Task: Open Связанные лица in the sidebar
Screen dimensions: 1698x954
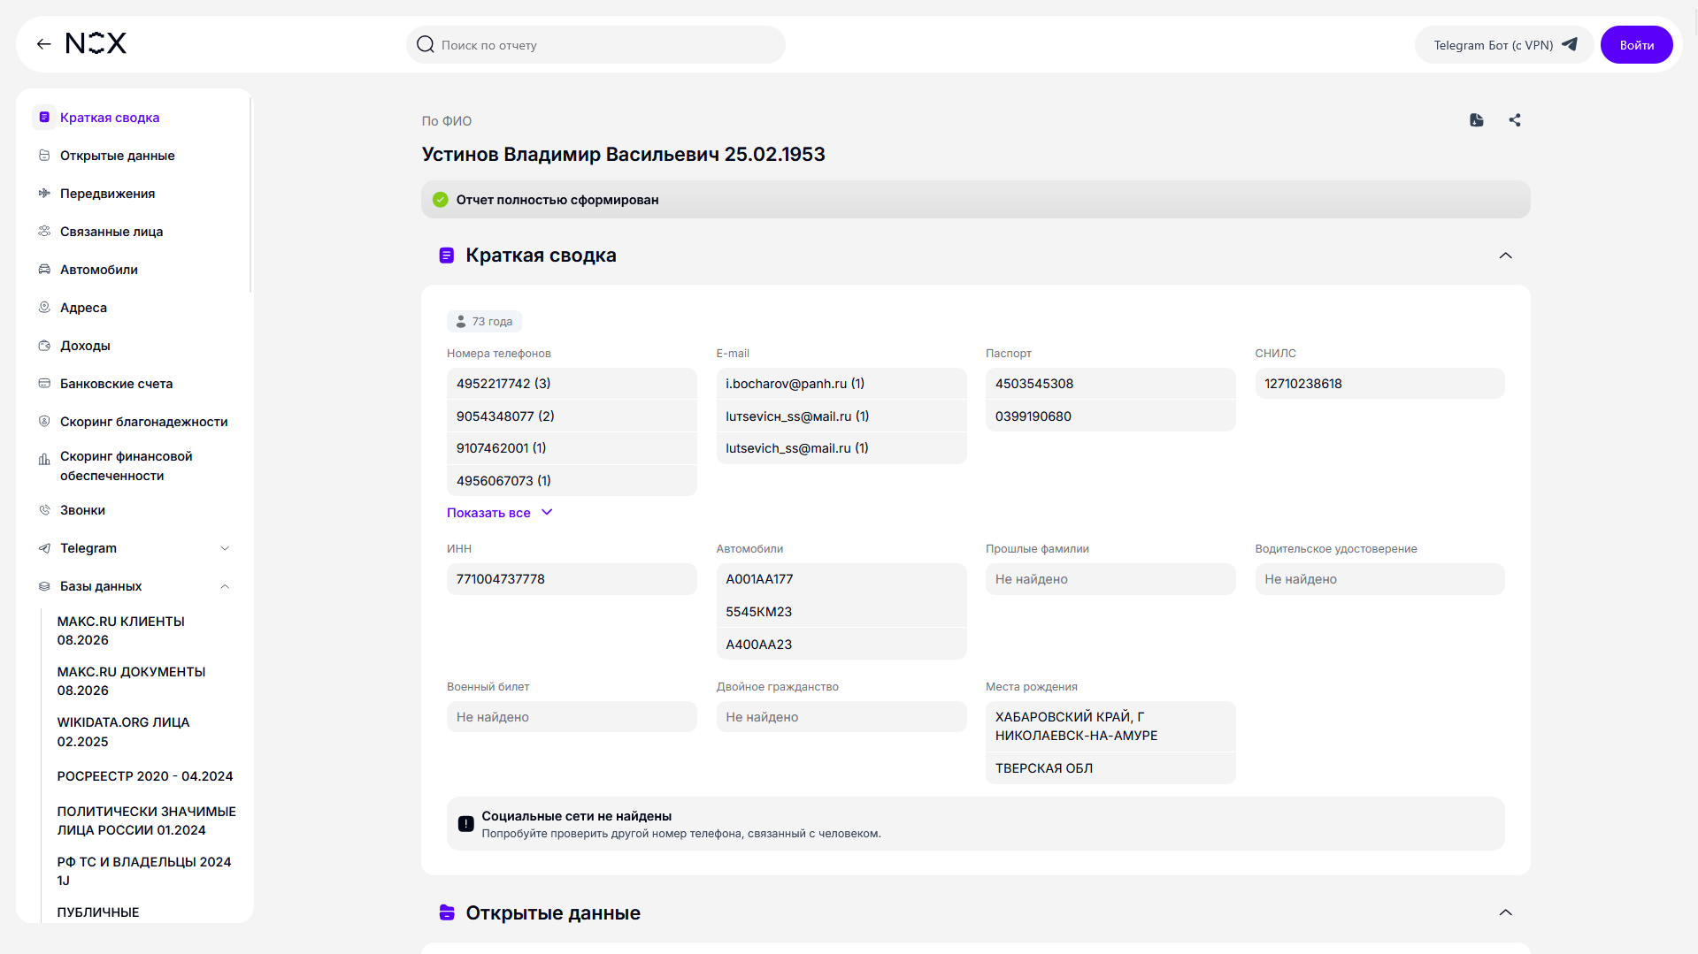Action: pos(111,232)
